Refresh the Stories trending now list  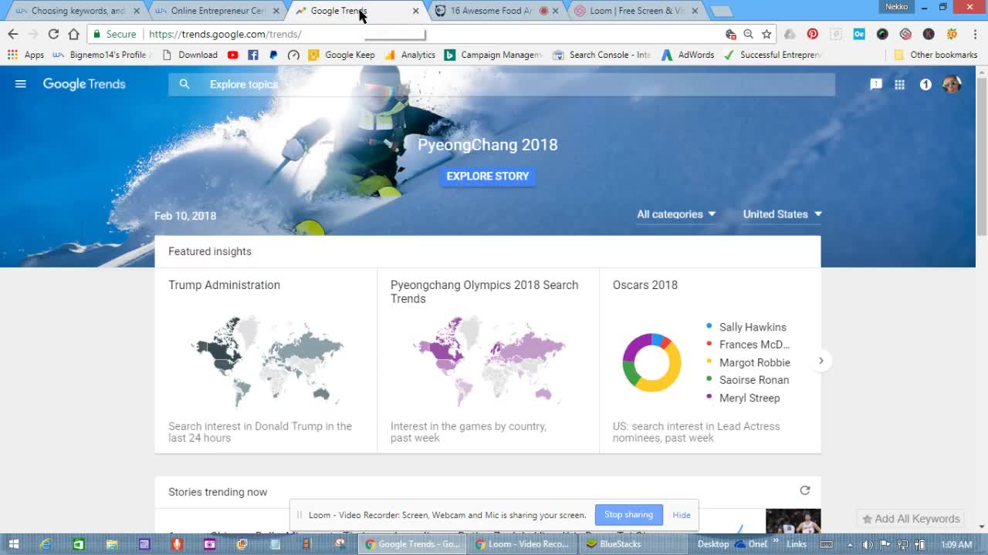tap(805, 491)
